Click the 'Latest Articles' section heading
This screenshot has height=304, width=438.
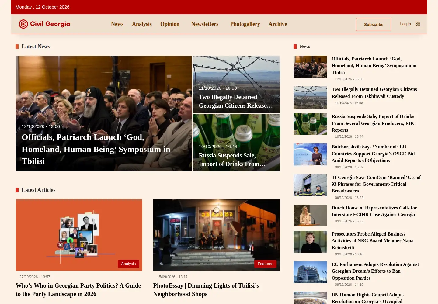click(38, 190)
